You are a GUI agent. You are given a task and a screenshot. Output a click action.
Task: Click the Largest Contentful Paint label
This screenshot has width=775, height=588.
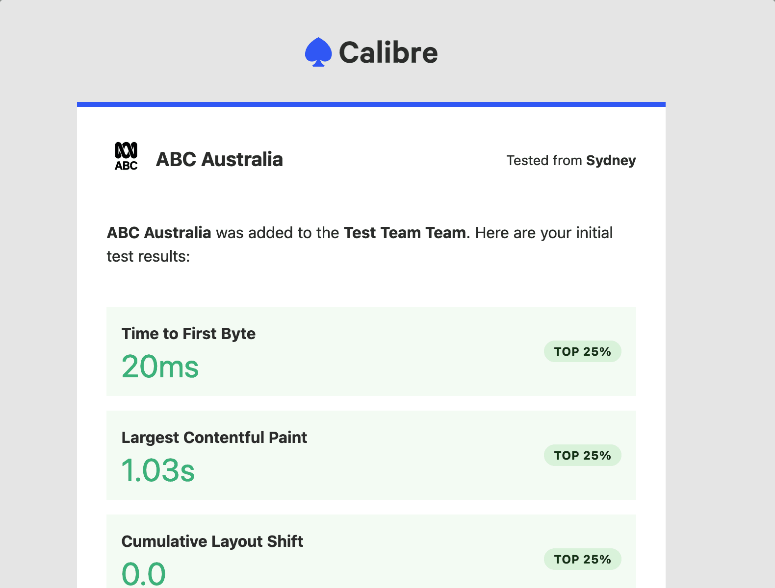click(x=214, y=438)
